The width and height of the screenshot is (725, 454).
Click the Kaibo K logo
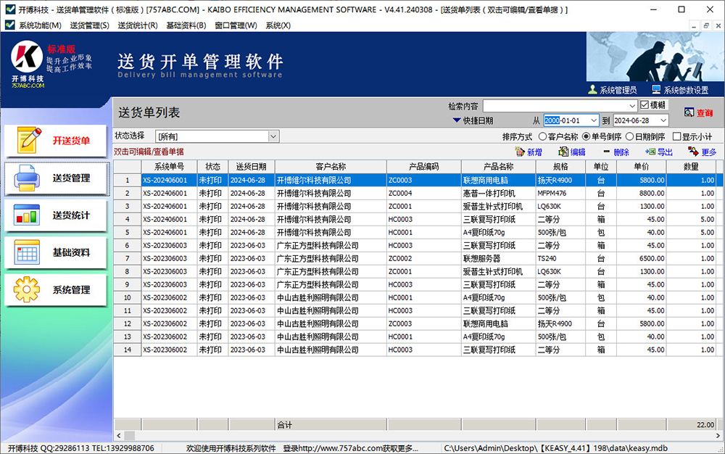[x=26, y=56]
